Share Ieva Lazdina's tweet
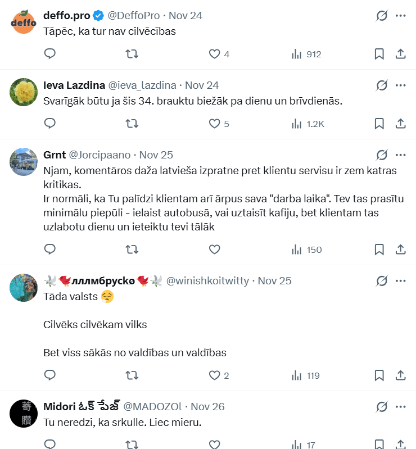The width and height of the screenshot is (416, 449). point(401,124)
